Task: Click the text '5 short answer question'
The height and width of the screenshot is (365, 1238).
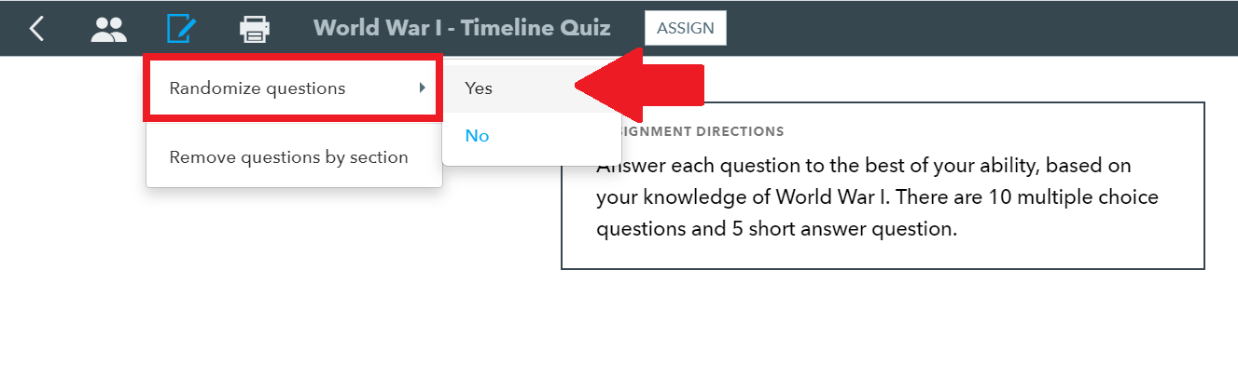Action: pos(843,228)
